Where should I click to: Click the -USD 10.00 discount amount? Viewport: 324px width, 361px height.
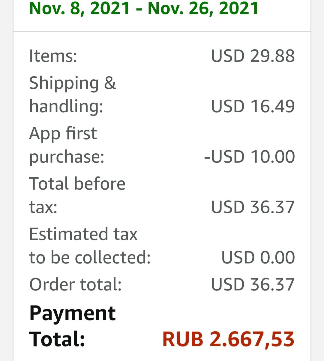[x=249, y=157]
